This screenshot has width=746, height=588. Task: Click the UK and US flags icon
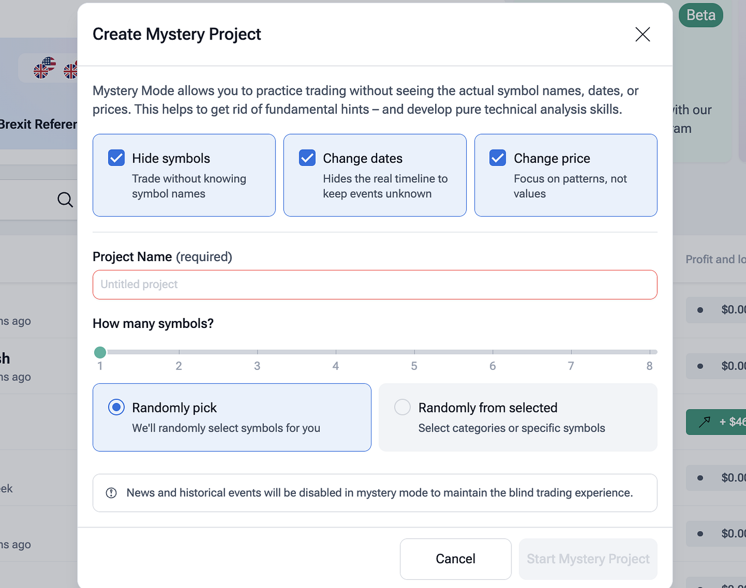(45, 68)
